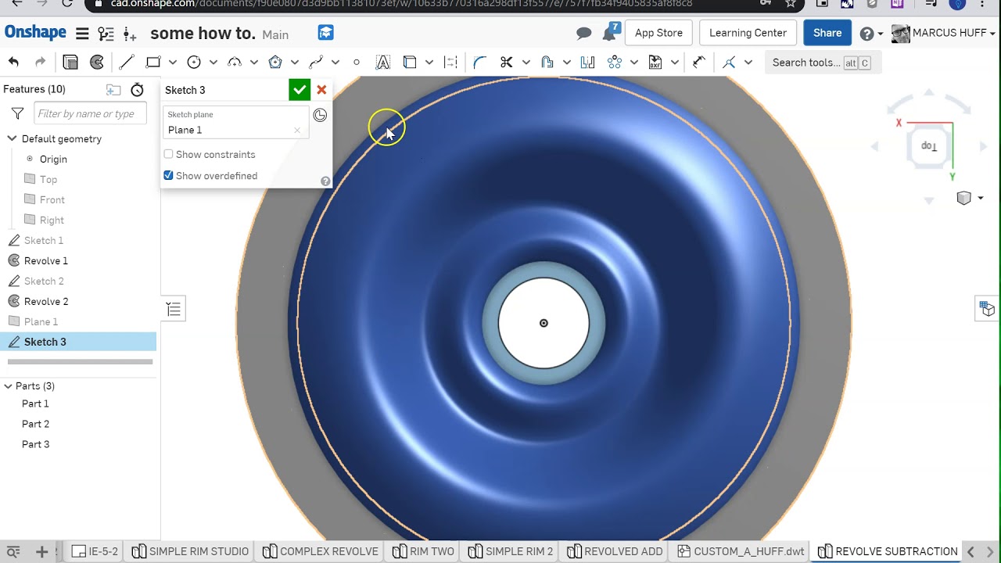Image resolution: width=1001 pixels, height=563 pixels.
Task: Click the configuration panel icon on right edge
Action: point(987,309)
